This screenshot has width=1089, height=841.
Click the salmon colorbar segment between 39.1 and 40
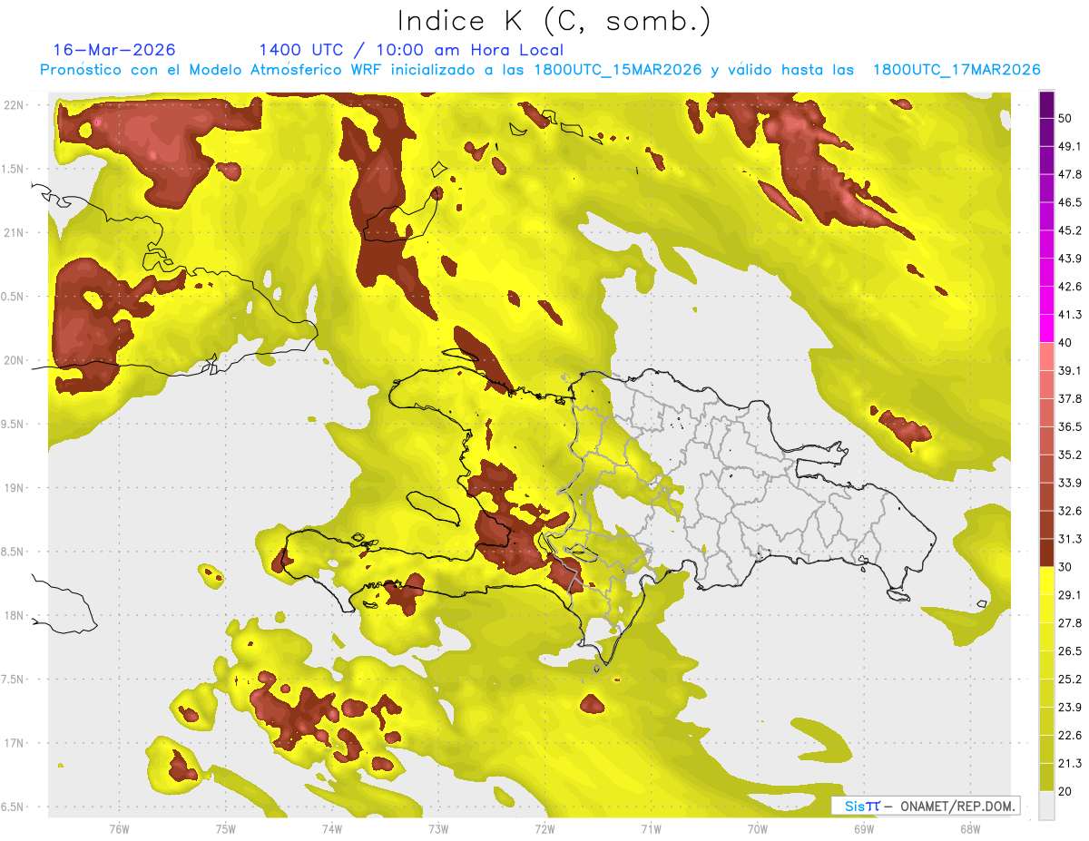click(1046, 357)
